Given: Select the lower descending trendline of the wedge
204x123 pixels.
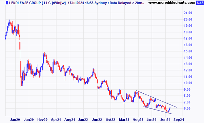Looking at the screenshot, I should pos(158,110).
